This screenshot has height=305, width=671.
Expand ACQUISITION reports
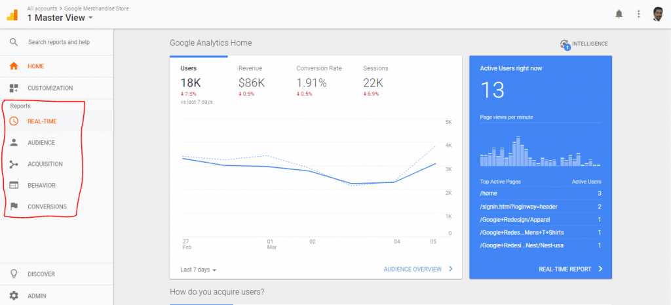(x=45, y=164)
